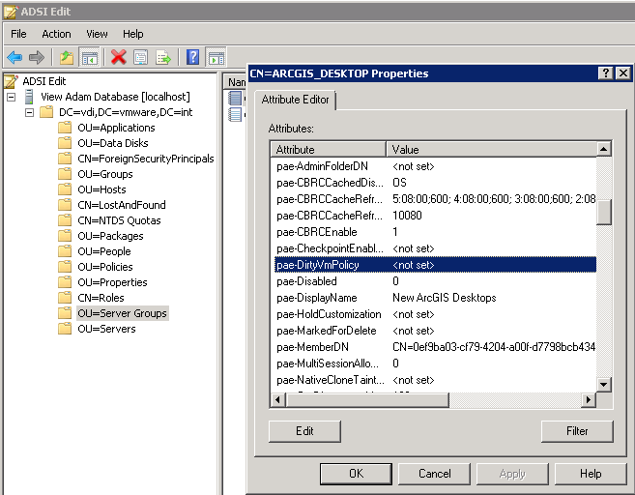The image size is (635, 495).
Task: Select the pae-DisplayName attribute row
Action: click(x=329, y=298)
